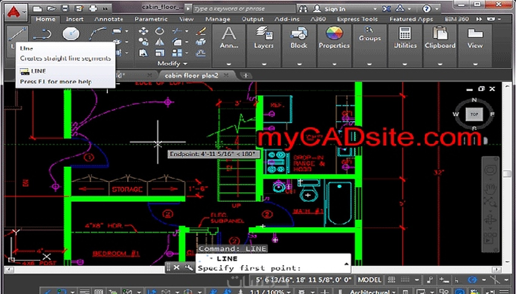Create a new drawing from the quick access toolbar

[x=37, y=8]
